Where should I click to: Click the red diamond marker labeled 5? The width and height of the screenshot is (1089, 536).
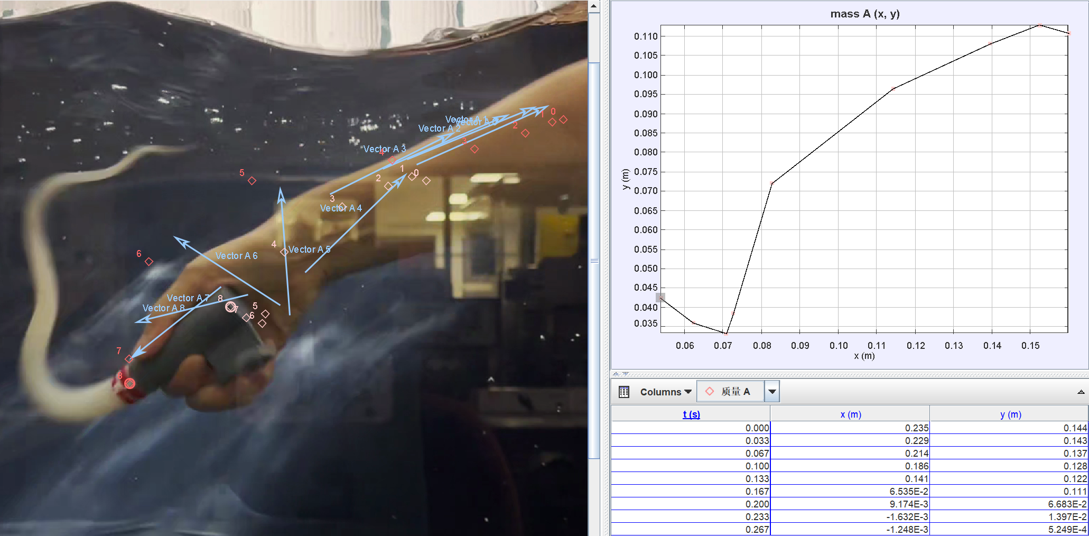coord(252,181)
